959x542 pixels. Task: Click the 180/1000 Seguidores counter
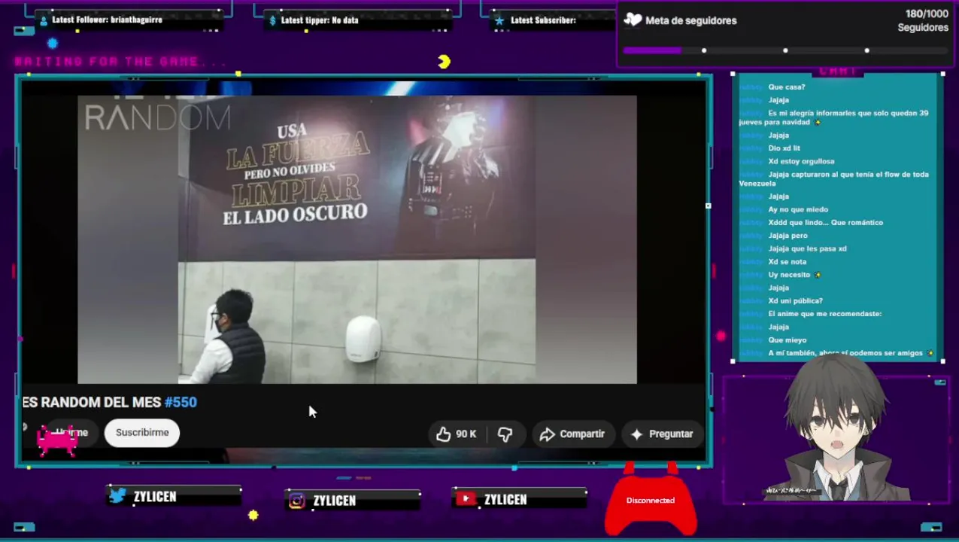click(x=923, y=20)
